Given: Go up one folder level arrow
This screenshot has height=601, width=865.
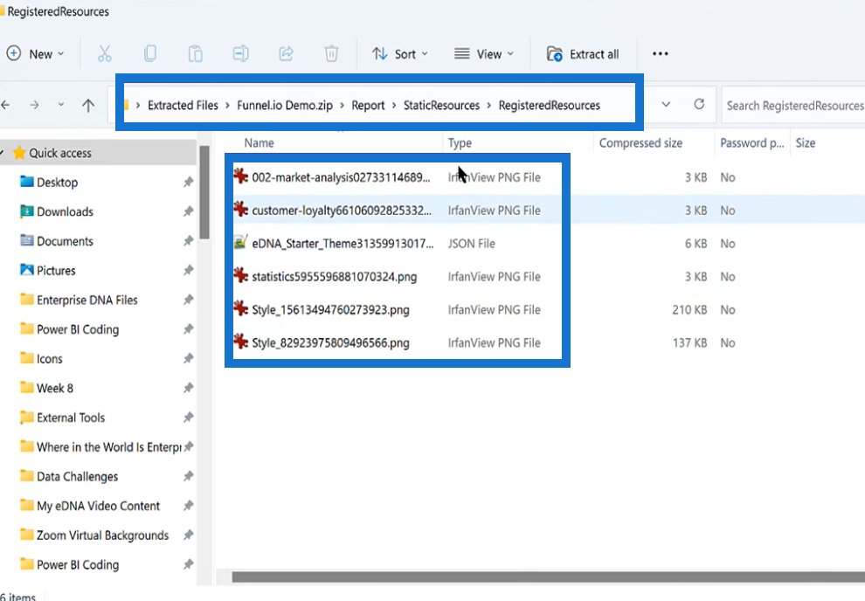Looking at the screenshot, I should [x=88, y=105].
